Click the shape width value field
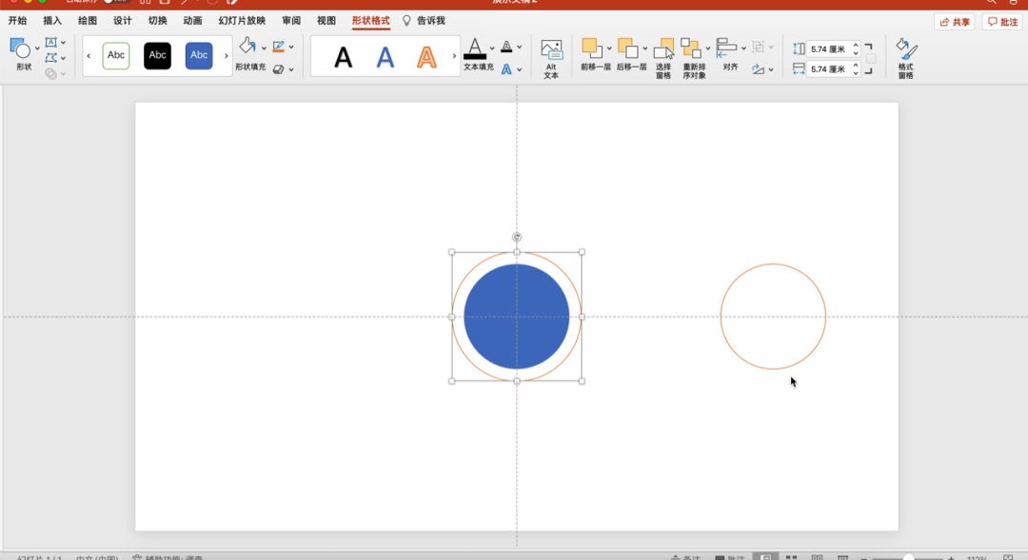This screenshot has width=1028, height=560. point(829,68)
